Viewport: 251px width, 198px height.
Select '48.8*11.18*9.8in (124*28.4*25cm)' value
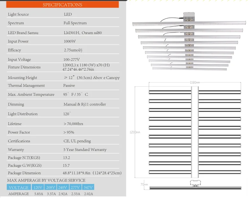point(92,173)
